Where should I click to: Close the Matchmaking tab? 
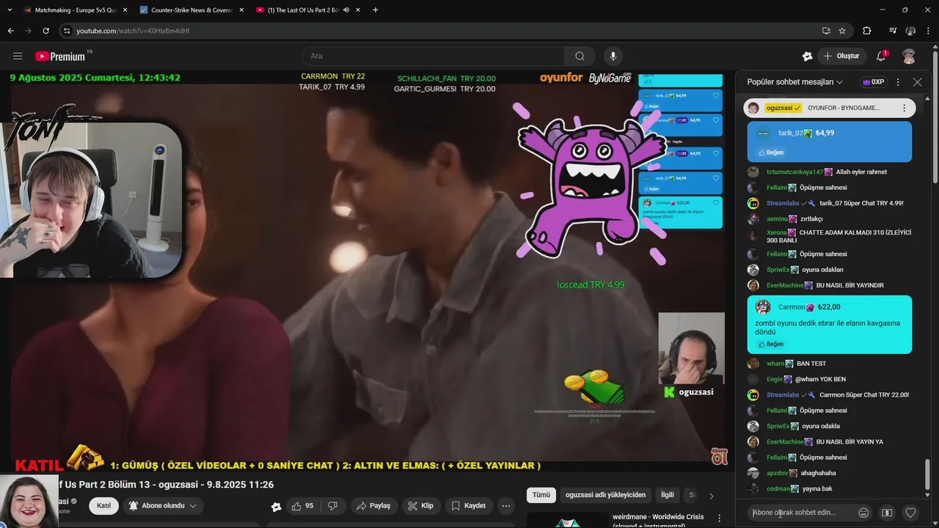pos(125,10)
